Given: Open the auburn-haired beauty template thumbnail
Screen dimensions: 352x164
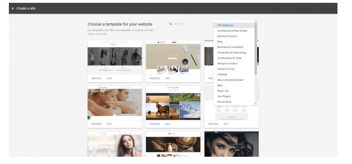Looking at the screenshot, I should pos(115,144).
